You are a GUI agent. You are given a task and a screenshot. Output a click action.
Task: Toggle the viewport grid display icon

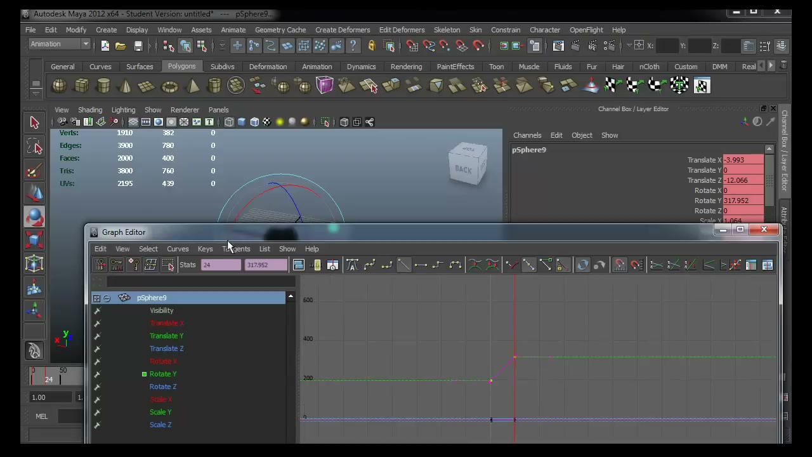pyautogui.click(x=133, y=122)
